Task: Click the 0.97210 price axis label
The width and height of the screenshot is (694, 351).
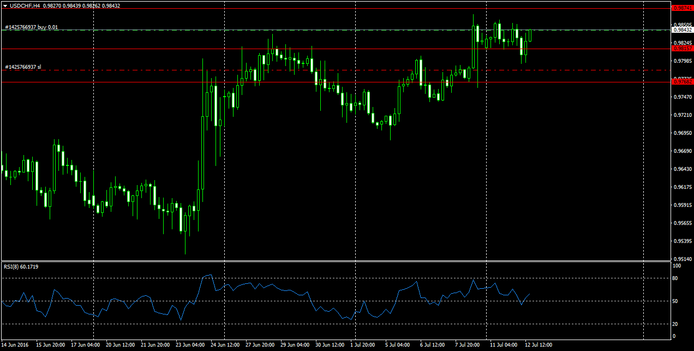Action: pyautogui.click(x=683, y=115)
